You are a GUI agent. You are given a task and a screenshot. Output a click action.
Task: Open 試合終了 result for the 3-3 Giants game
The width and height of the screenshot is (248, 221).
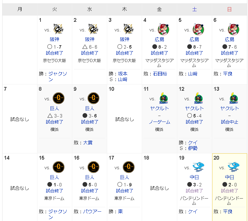55,122
